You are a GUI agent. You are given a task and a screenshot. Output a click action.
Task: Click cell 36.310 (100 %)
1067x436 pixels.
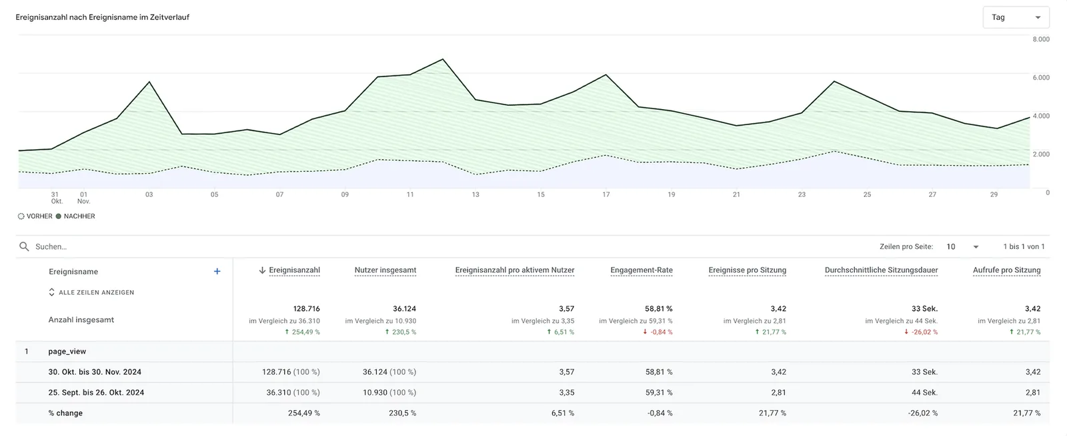pyautogui.click(x=293, y=393)
